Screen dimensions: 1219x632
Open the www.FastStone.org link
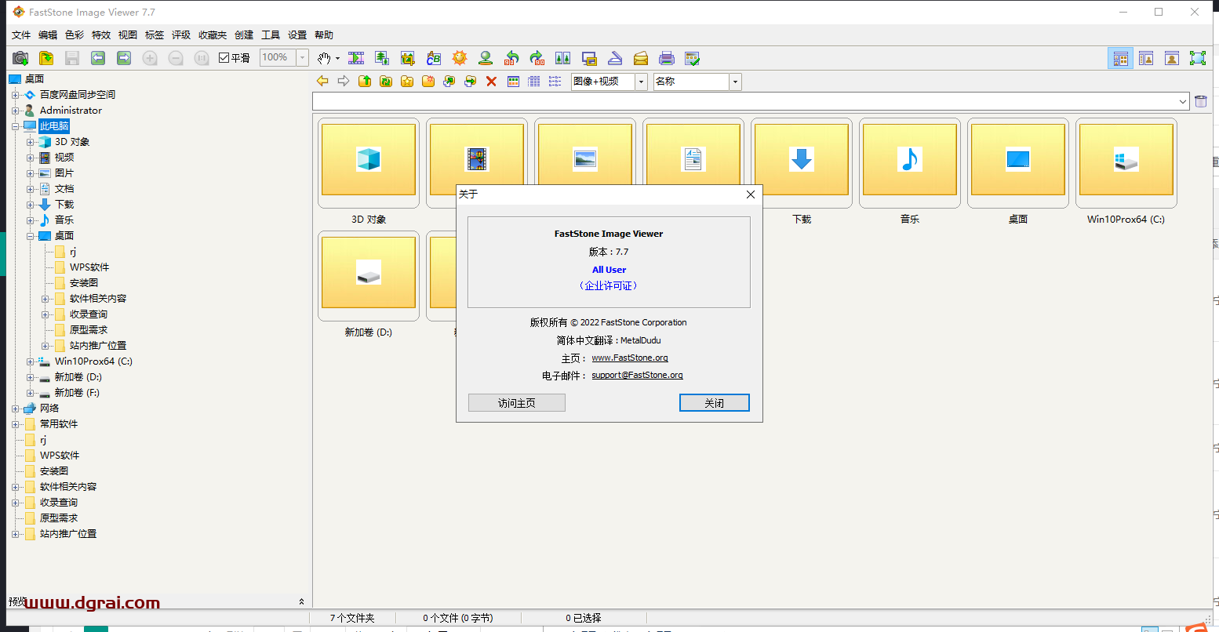point(630,358)
